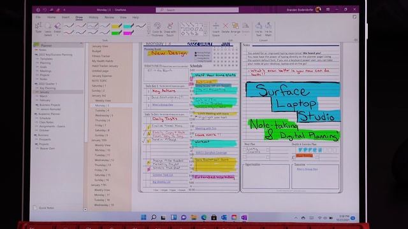Click the Delete button in the Edit group
408x229 pixels.
(226, 28)
